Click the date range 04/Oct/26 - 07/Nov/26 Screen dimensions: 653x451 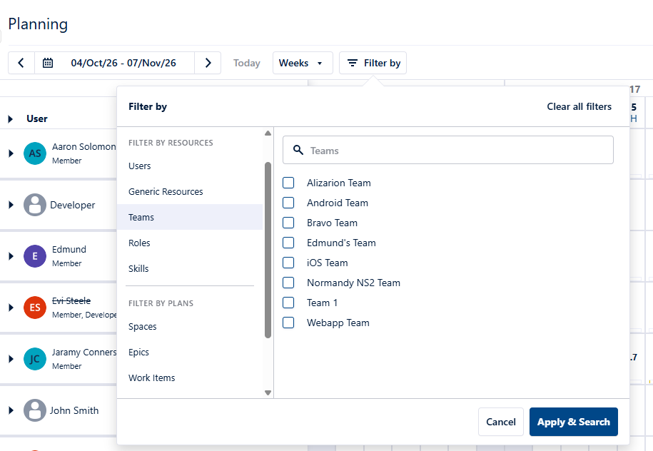click(x=123, y=63)
